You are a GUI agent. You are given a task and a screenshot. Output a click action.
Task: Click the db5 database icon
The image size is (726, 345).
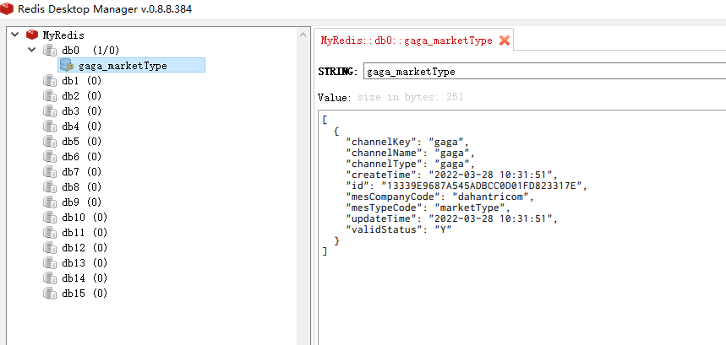[x=50, y=142]
